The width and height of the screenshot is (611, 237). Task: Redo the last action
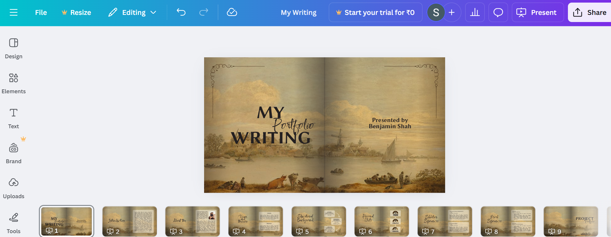(x=204, y=12)
